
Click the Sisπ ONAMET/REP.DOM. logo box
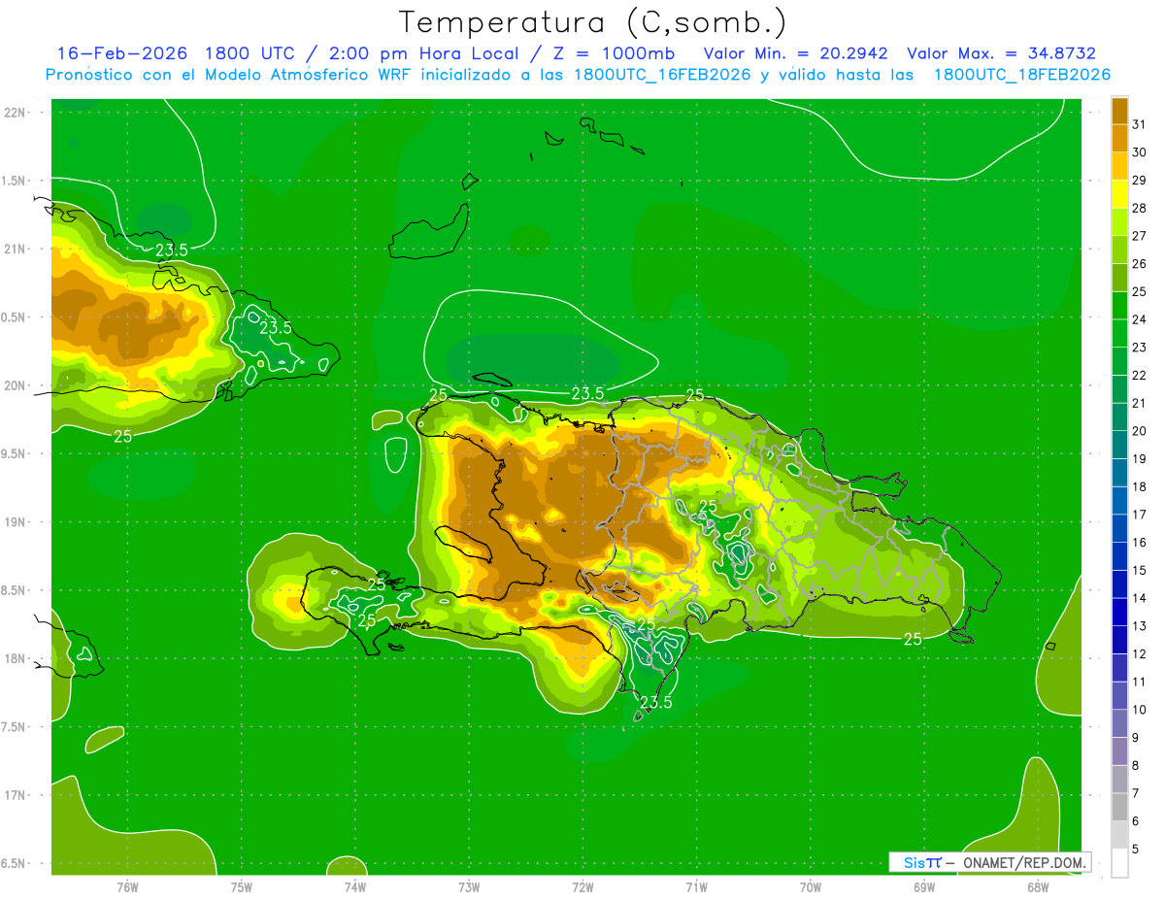click(989, 862)
